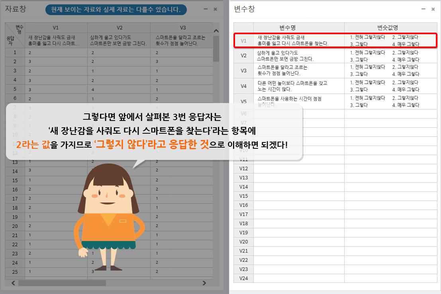The width and height of the screenshot is (441, 294).
Task: Select the empty V12 row in 변수창
Action: (x=335, y=168)
